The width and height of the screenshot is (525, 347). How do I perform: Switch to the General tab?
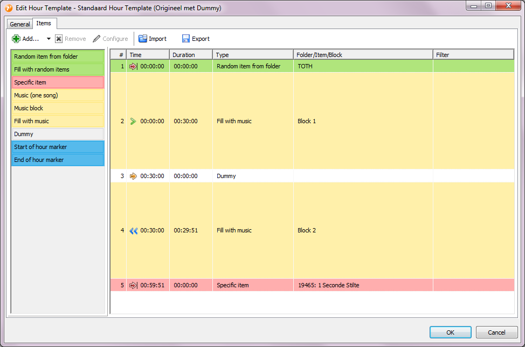point(20,24)
